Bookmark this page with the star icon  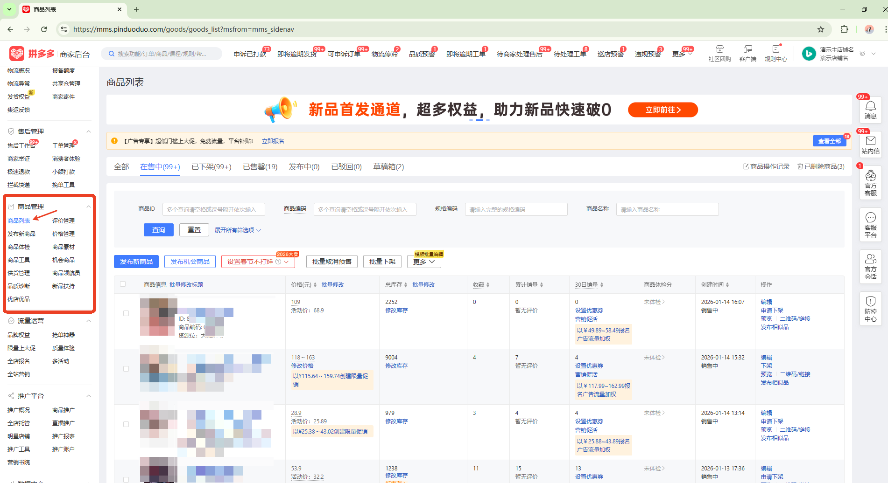point(821,29)
